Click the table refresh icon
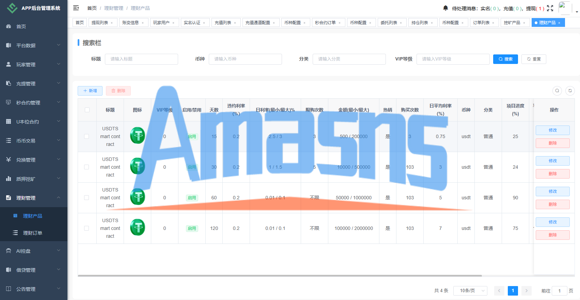Viewport: 580px width, 300px height. click(570, 91)
